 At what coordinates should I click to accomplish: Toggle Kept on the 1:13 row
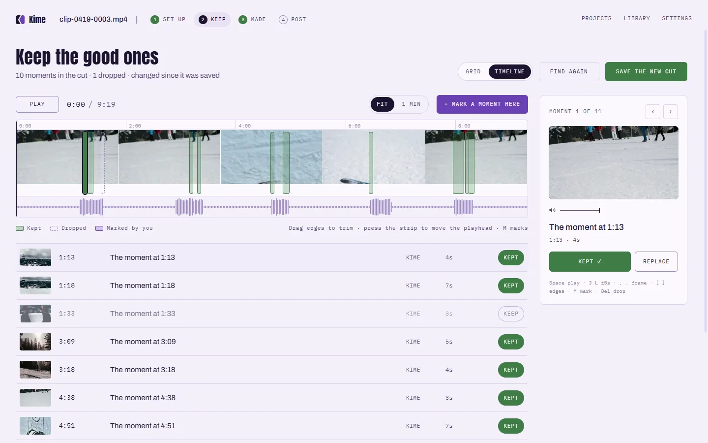(x=511, y=258)
